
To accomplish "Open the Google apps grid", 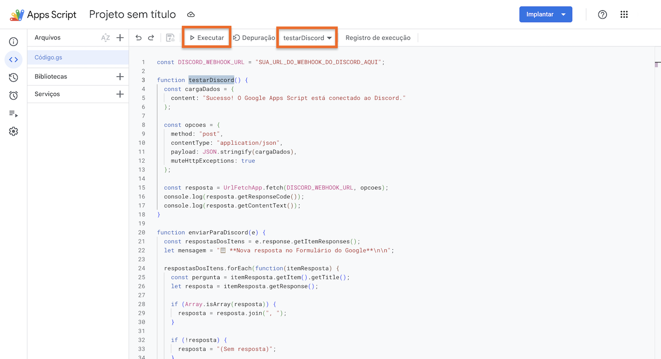I will pos(624,14).
